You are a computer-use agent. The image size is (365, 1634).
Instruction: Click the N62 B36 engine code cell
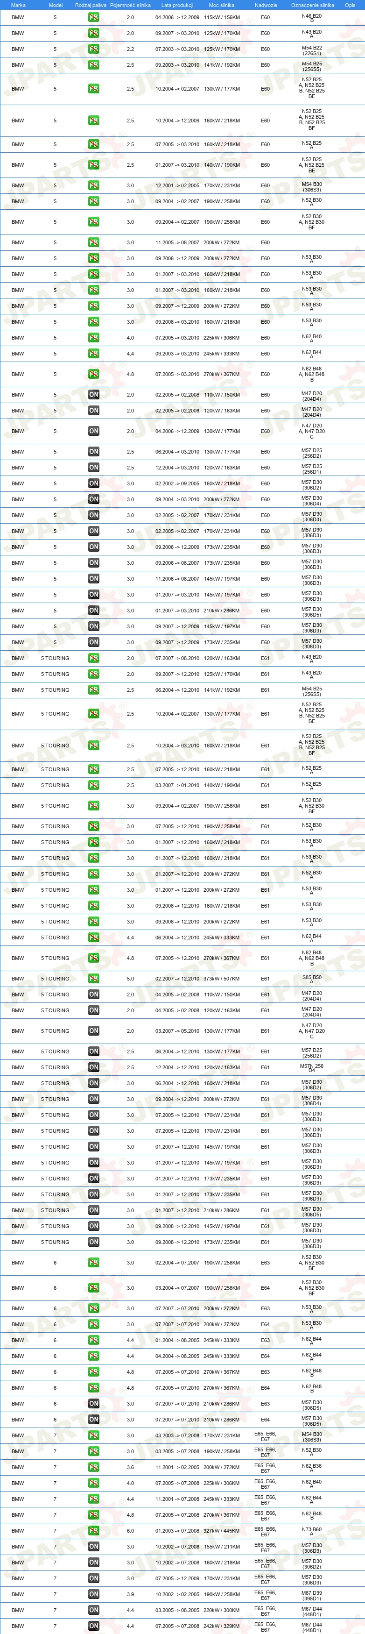(x=311, y=1468)
